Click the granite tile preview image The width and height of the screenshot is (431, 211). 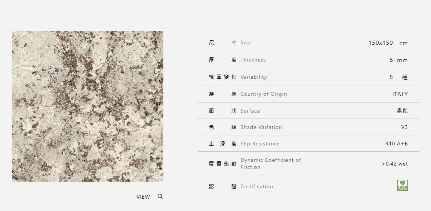(87, 106)
